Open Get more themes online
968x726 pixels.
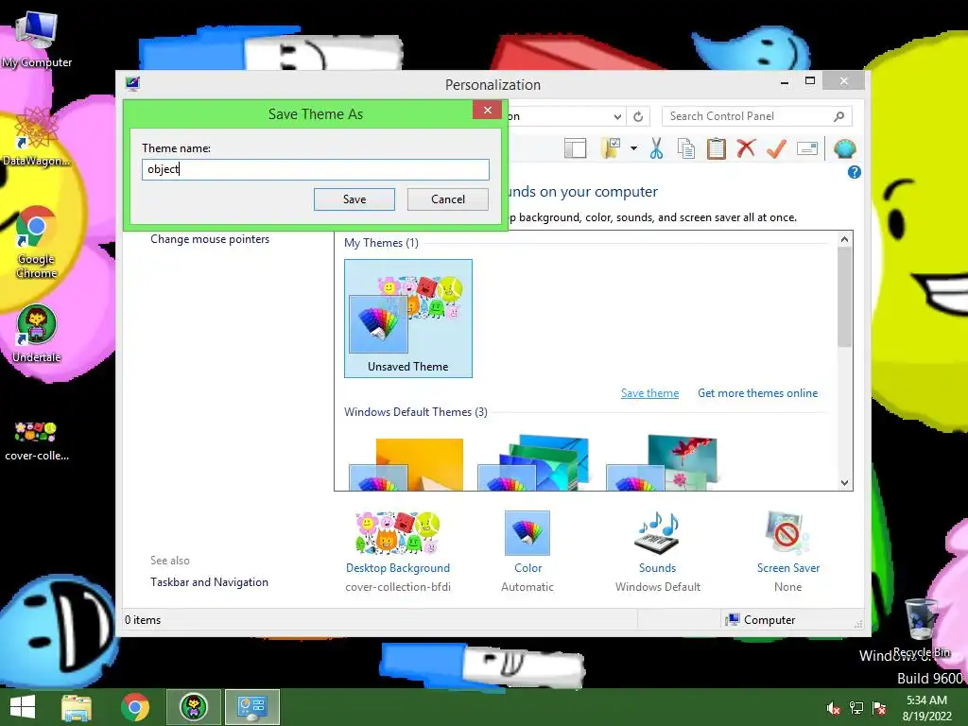pos(757,393)
